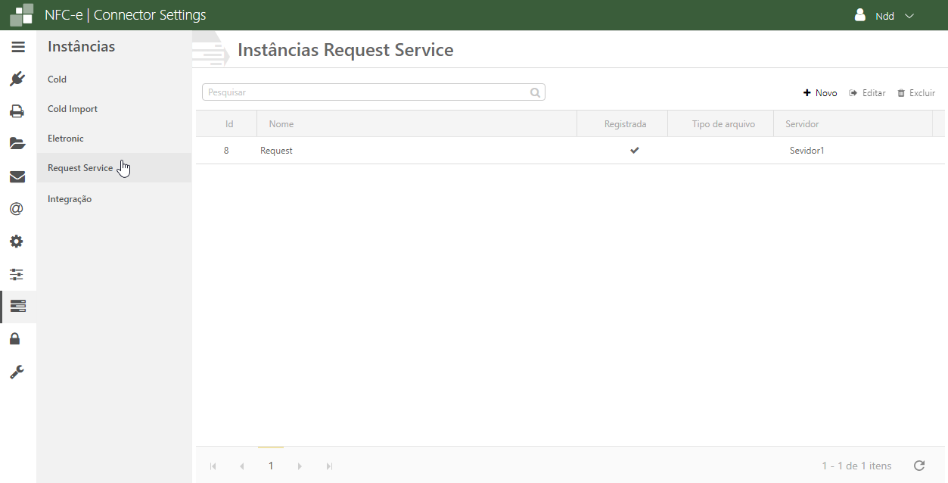Open the envelope mail icon in sidebar
This screenshot has width=948, height=483.
point(17,176)
